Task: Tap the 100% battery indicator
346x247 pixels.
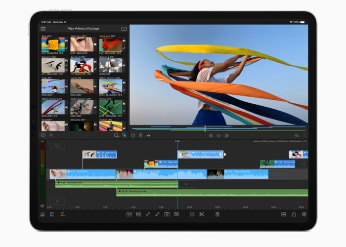Action: coord(299,22)
